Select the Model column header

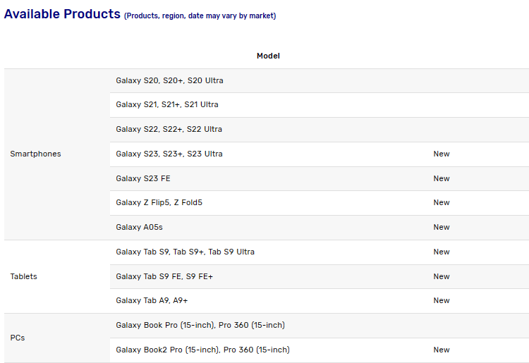pyautogui.click(x=268, y=56)
